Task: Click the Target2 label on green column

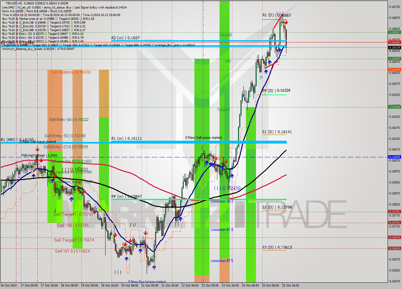Action: tap(225, 35)
